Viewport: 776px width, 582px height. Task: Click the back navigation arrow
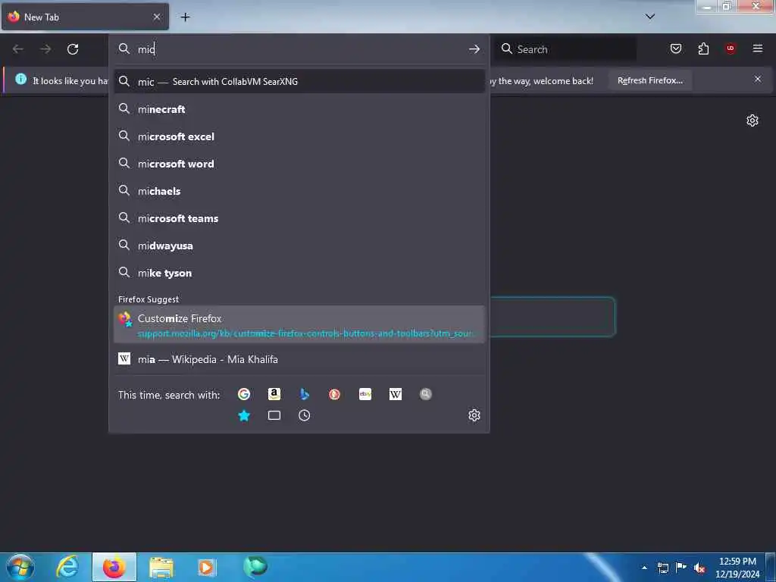coord(18,49)
